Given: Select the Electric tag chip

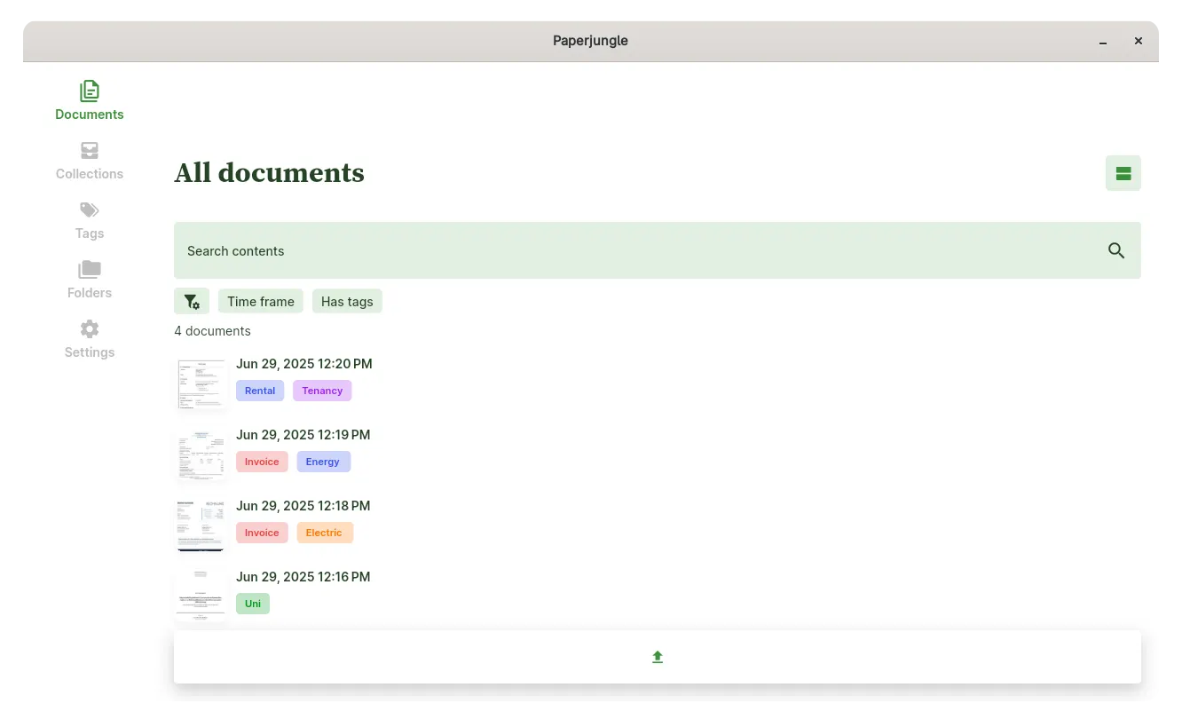Looking at the screenshot, I should (x=324, y=533).
